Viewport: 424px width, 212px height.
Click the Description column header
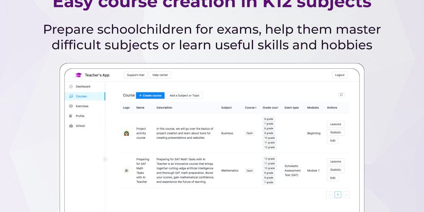coord(164,108)
